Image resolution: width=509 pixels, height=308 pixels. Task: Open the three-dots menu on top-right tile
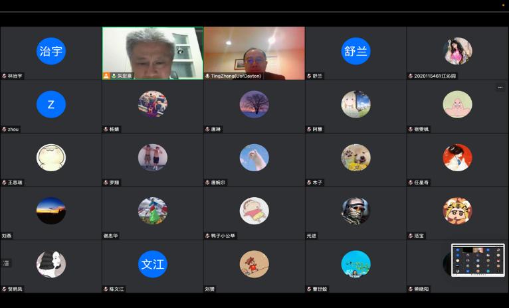click(x=500, y=88)
